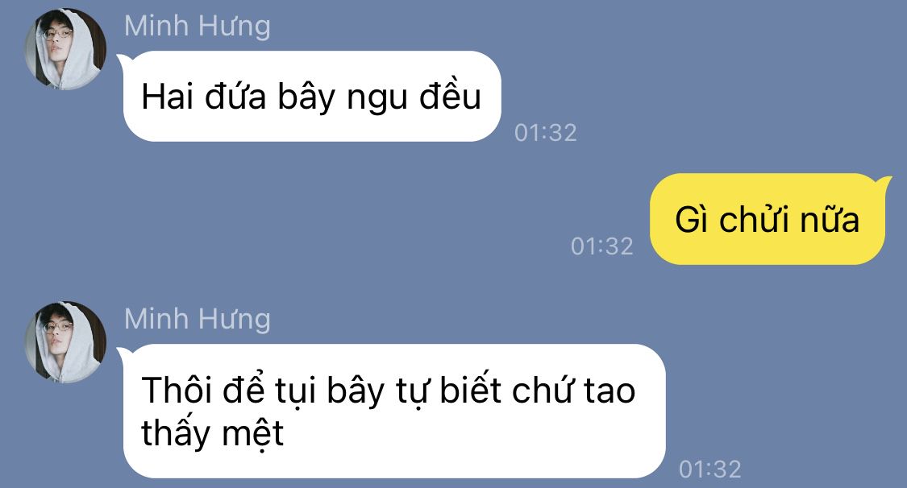This screenshot has height=488, width=907.
Task: Open Minh Hưng's avatar beside the first message
Action: tap(65, 48)
